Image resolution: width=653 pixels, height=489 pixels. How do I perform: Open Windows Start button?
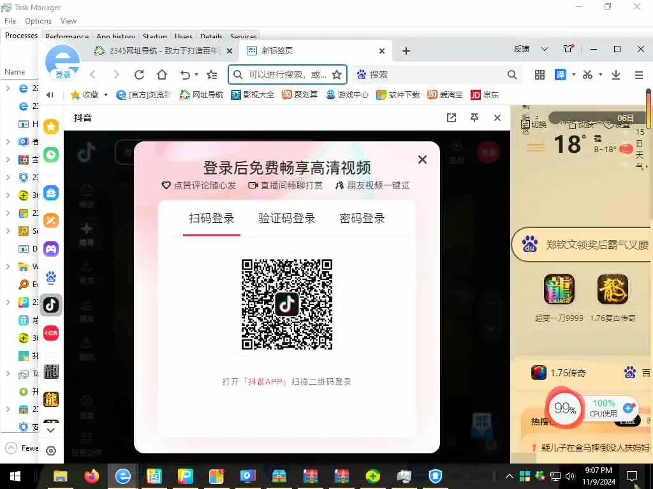(15, 476)
